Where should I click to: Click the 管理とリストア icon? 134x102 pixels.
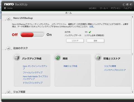pos(98,58)
